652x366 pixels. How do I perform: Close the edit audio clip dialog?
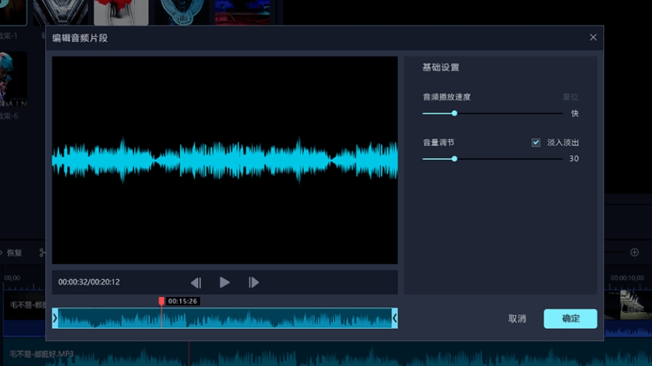click(x=593, y=37)
